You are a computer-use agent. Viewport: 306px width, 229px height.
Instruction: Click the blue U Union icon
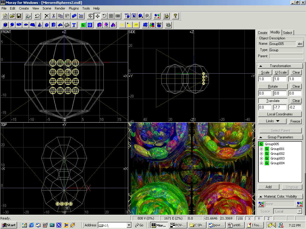click(x=90, y=25)
